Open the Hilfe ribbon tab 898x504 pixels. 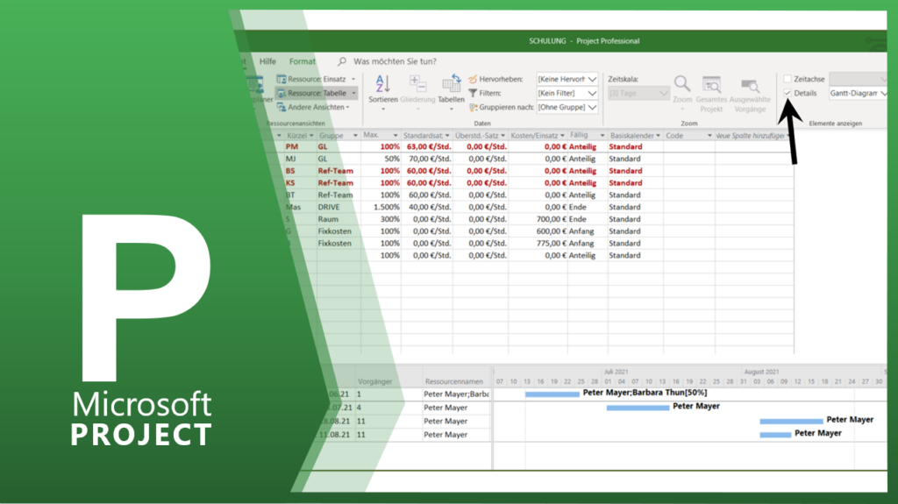coord(267,61)
